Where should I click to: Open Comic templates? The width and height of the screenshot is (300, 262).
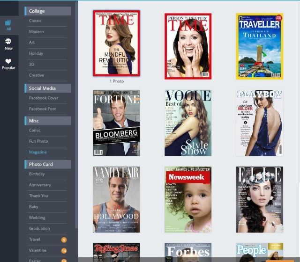35,130
